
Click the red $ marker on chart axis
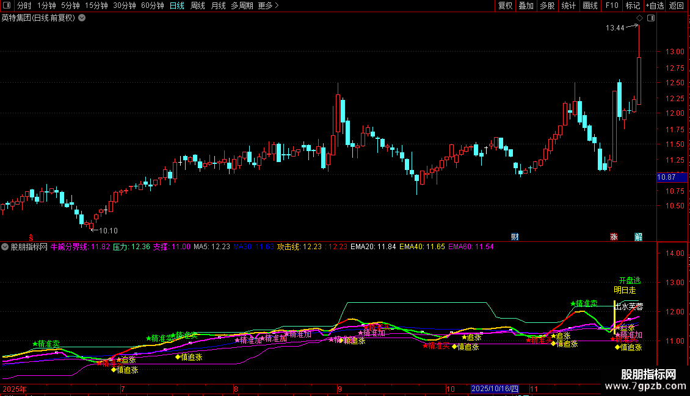click(x=32, y=236)
